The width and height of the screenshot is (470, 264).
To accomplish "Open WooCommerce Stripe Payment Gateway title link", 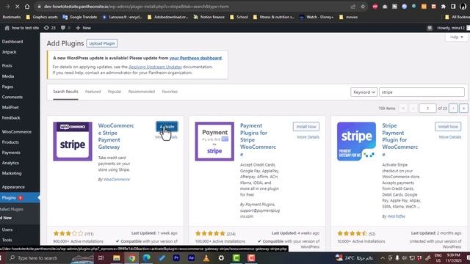I will coord(116,136).
